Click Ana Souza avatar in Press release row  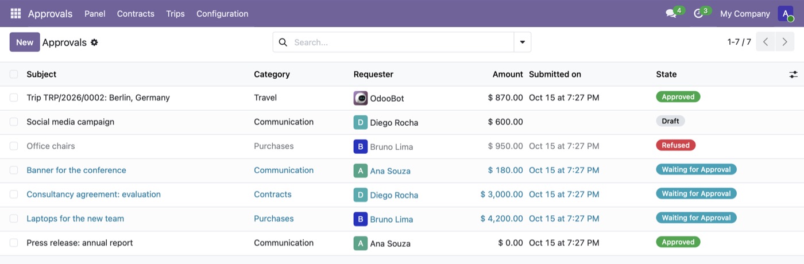[360, 243]
